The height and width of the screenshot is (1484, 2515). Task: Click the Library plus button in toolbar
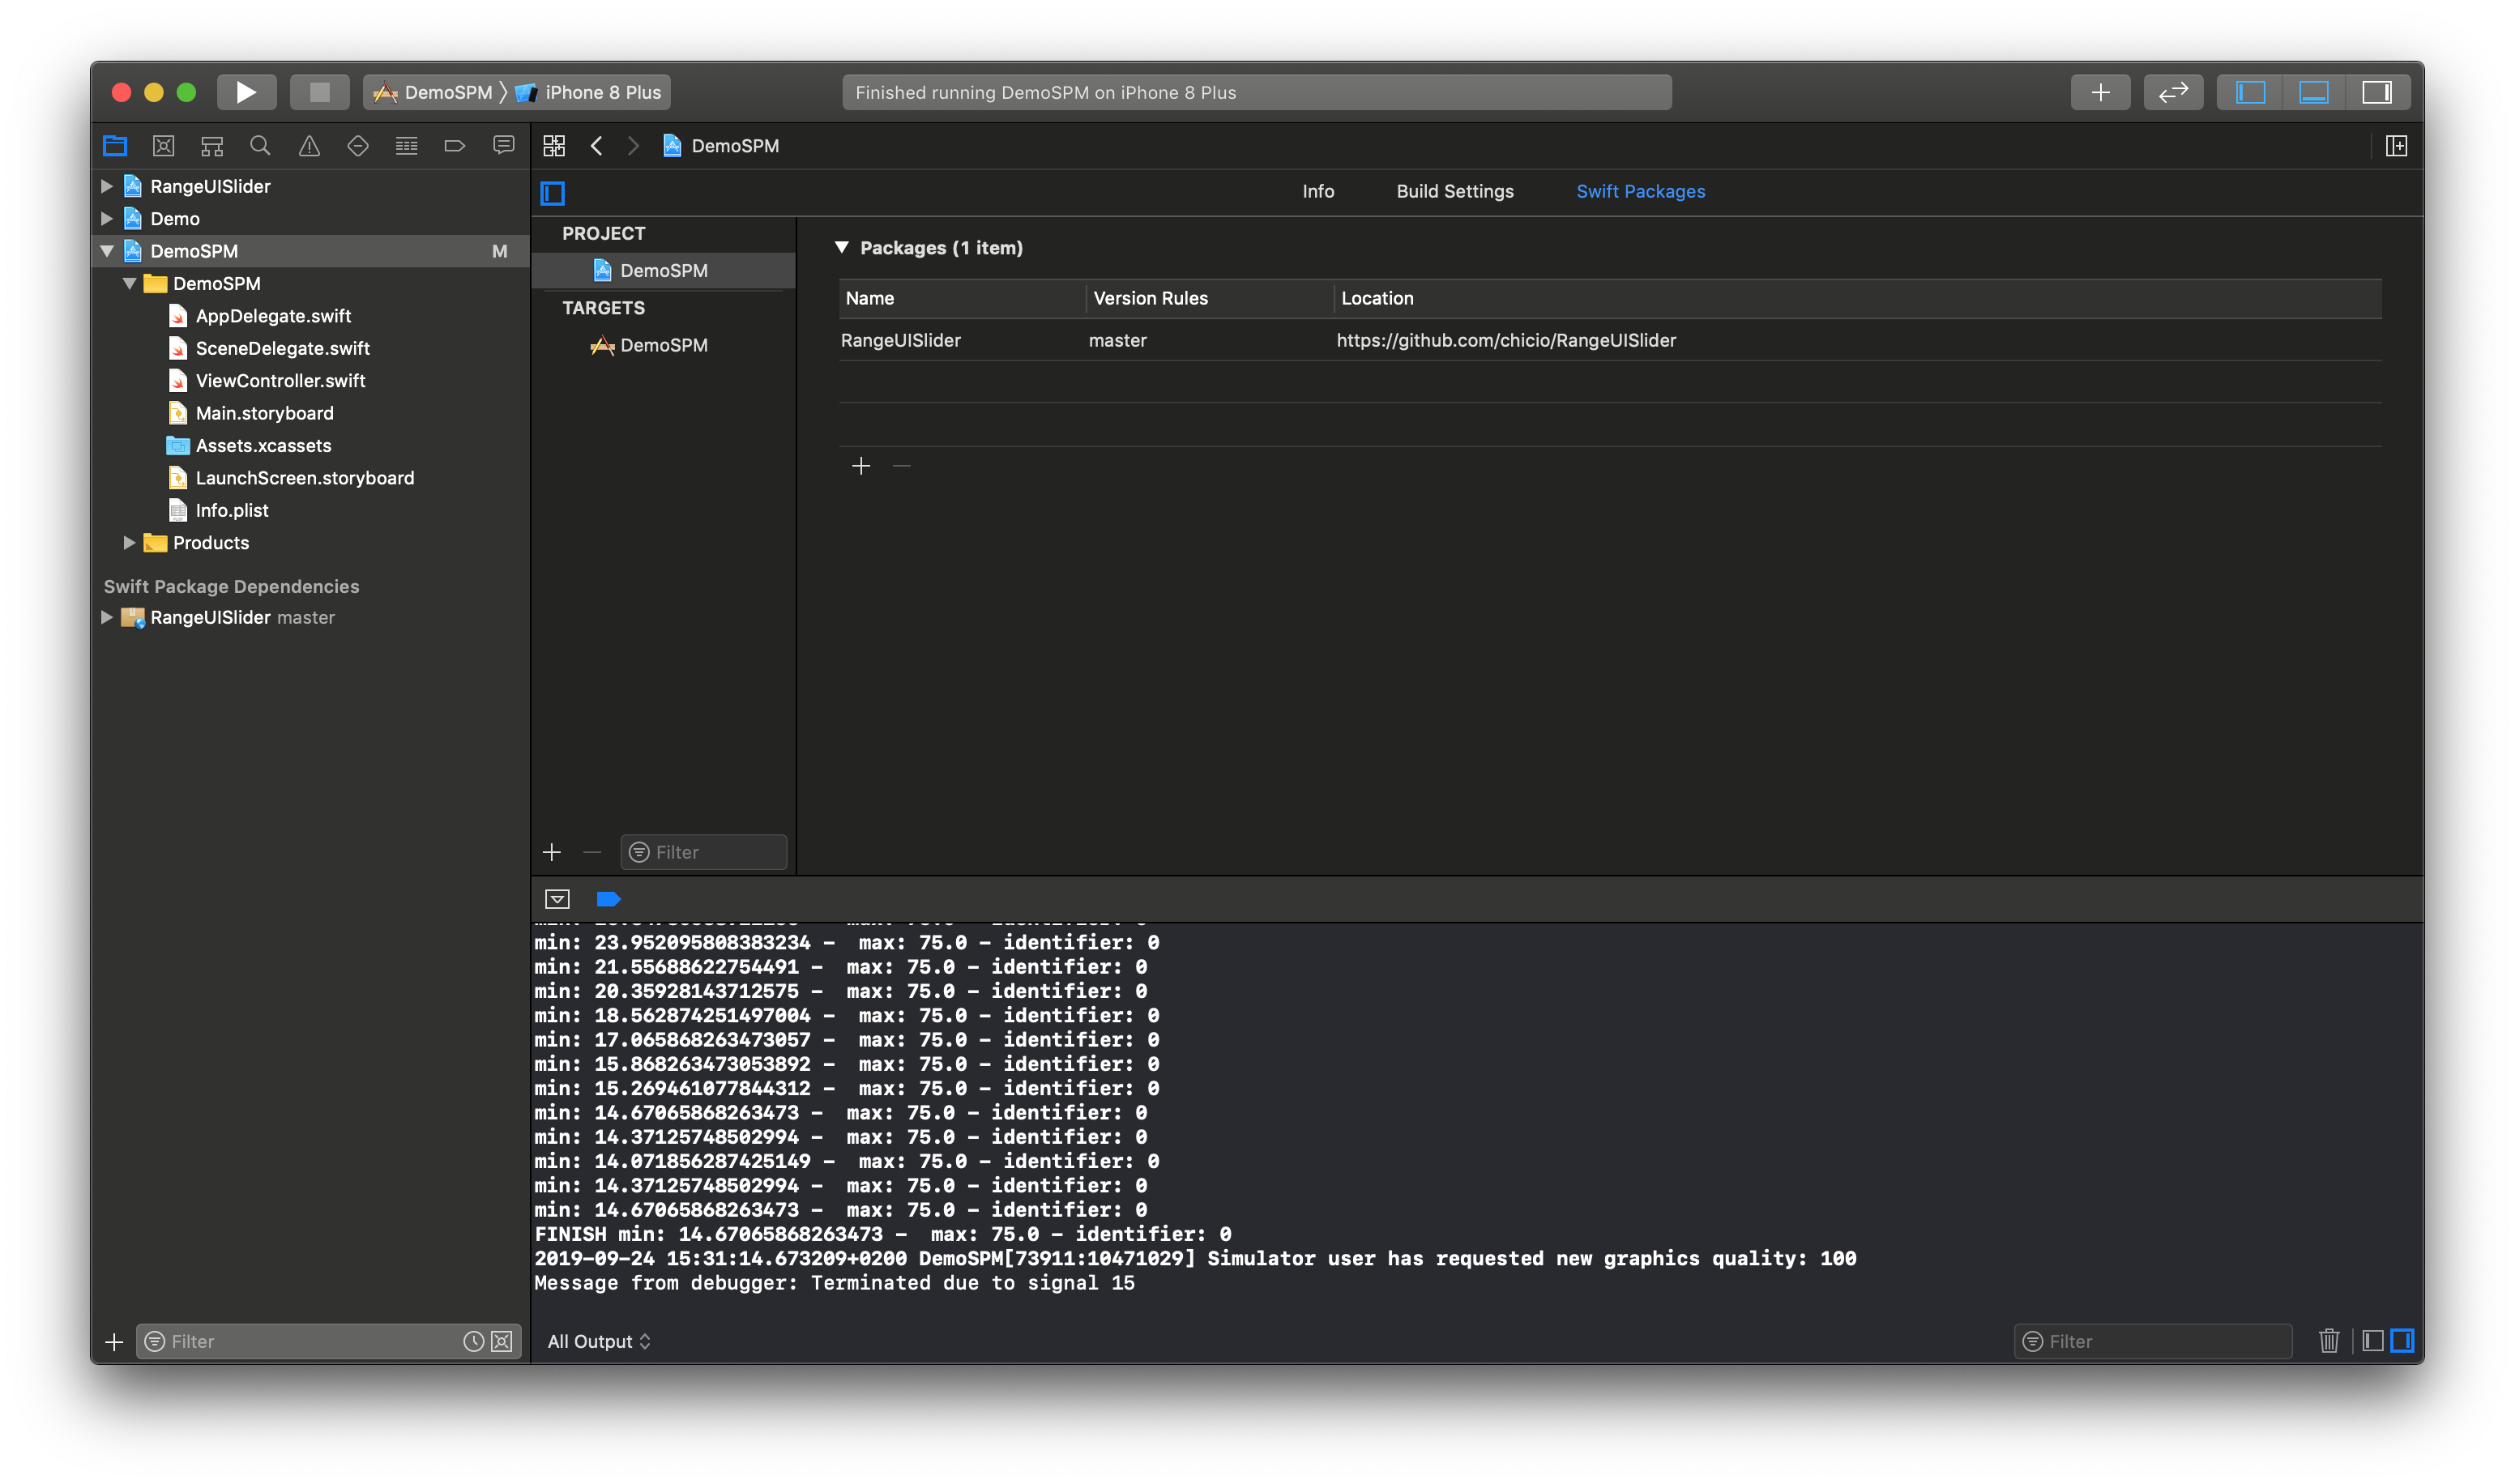[x=2100, y=92]
